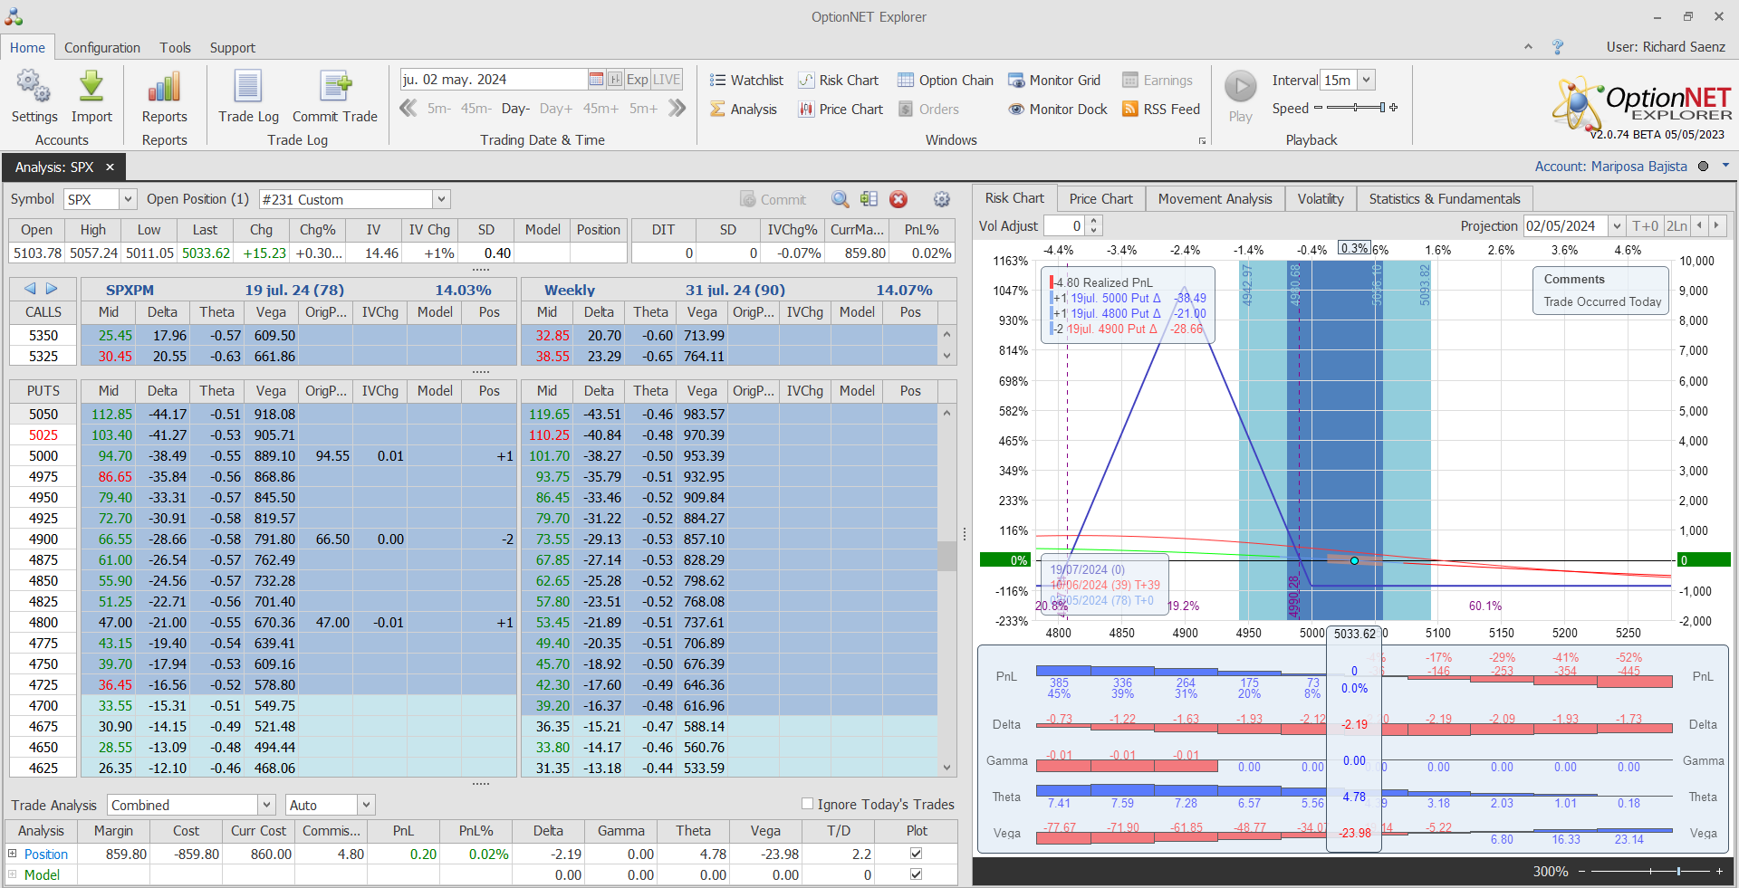Viewport: 1739px width, 888px height.
Task: Click the T+0 projection button
Action: coord(1645,226)
